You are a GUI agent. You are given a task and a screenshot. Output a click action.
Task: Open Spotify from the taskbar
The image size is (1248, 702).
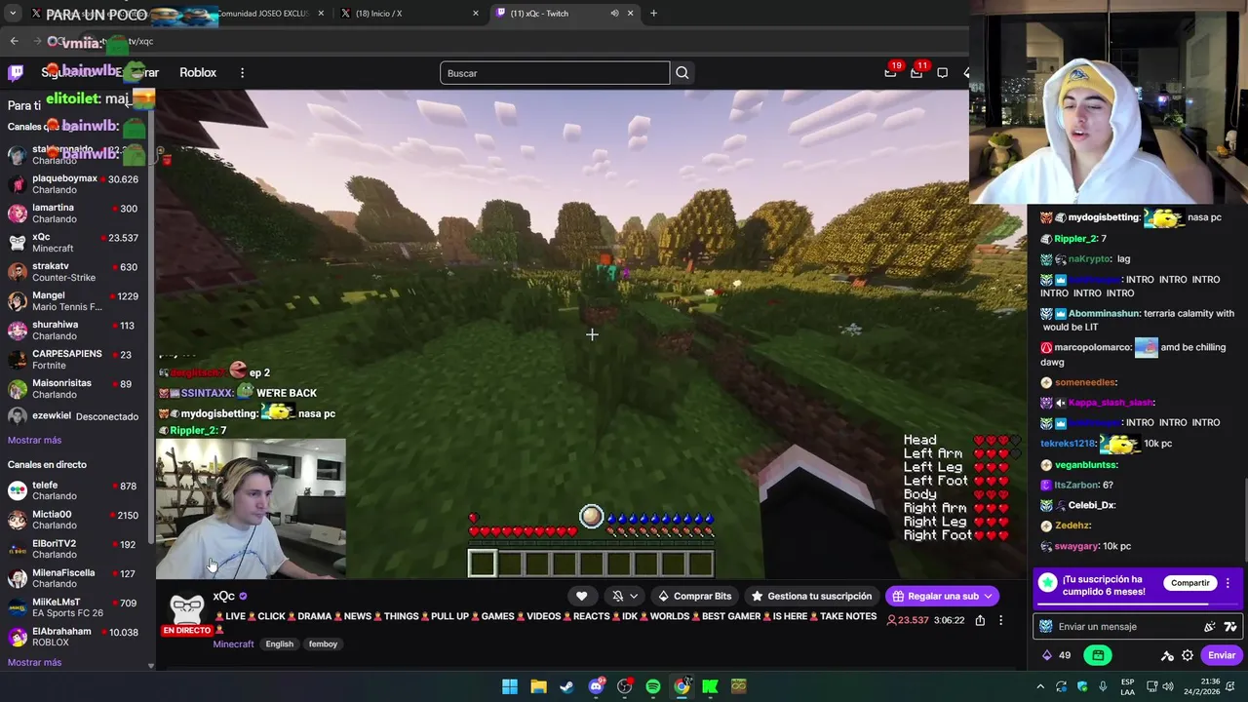[653, 686]
